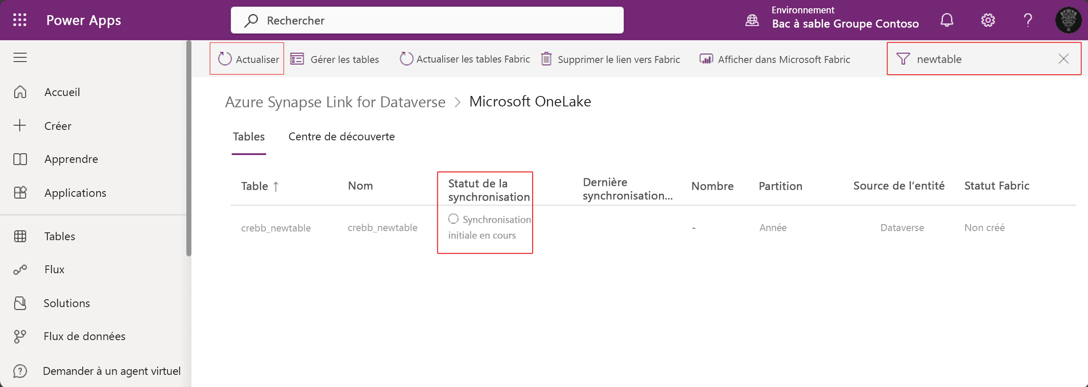Sort by Statut de la synchronisation column

click(489, 190)
